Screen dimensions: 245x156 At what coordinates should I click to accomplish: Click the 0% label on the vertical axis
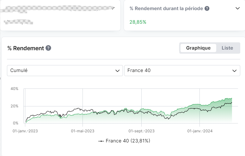click(15, 123)
